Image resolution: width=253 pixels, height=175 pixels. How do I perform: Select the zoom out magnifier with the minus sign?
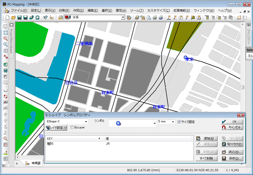(x=6, y=45)
